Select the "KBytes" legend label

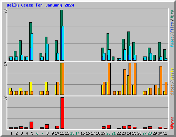point(172,123)
